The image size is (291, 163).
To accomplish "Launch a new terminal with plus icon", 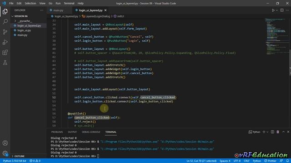I will tap(264, 132).
